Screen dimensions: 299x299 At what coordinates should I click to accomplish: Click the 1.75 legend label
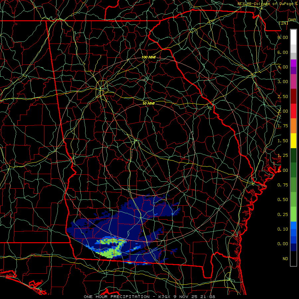coord(283,126)
